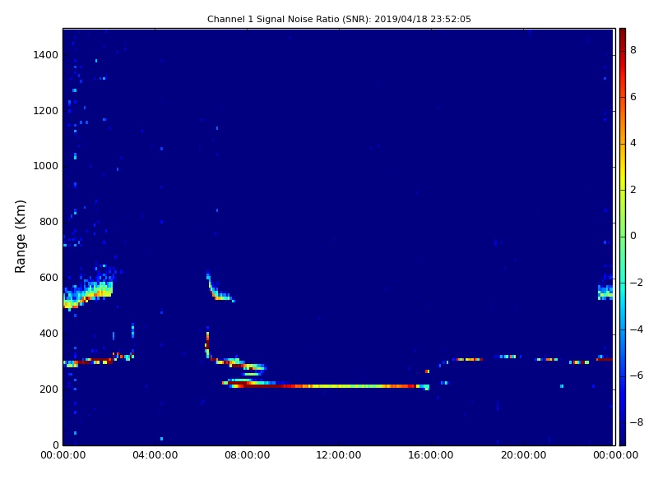Click colorbar tick label 8

(x=633, y=50)
